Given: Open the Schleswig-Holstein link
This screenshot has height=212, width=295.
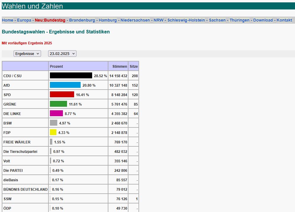Looking at the screenshot, I should click(x=186, y=20).
